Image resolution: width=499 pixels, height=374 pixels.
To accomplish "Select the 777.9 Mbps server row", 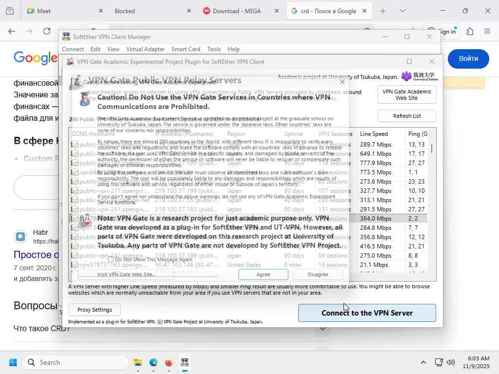I will click(248, 163).
